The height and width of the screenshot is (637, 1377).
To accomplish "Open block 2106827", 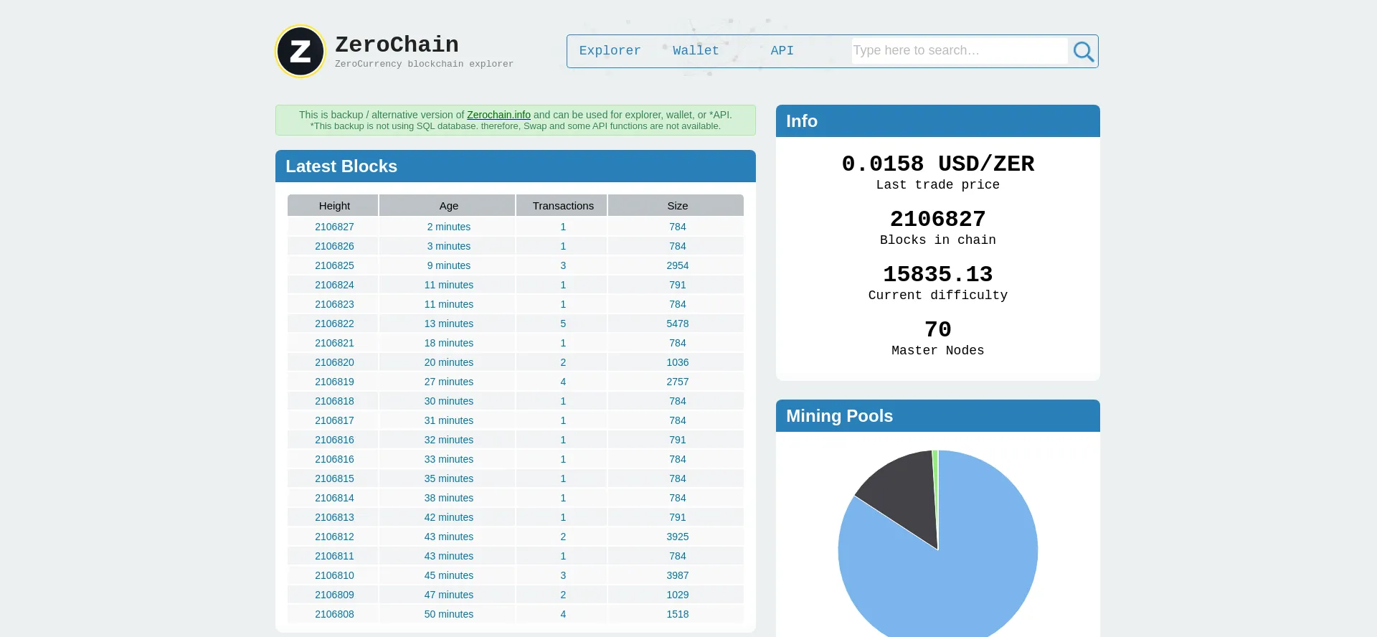I will [334, 227].
